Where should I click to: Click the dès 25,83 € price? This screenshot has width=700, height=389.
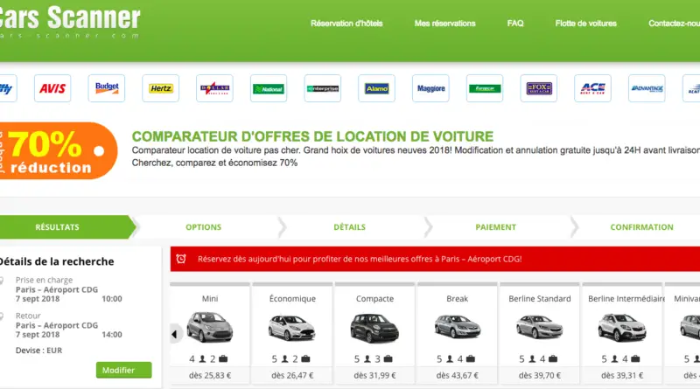(x=210, y=375)
